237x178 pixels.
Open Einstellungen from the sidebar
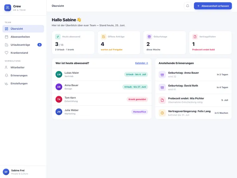click(23, 83)
